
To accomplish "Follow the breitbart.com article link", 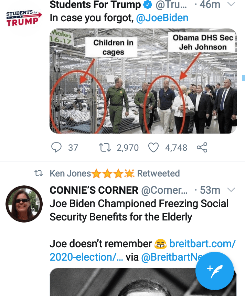I will coord(202,244).
